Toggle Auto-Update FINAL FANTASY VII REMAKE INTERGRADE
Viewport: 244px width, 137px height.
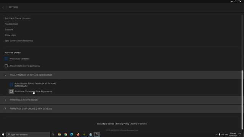11,84
